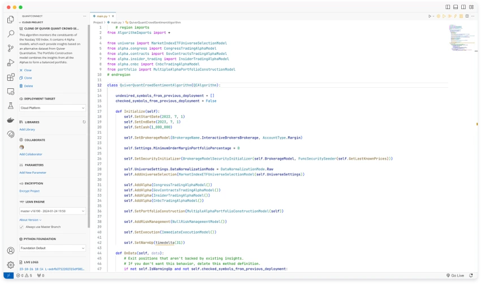Click the 'Clone of Quiver Quant Crowd Se...' project title
481x284 pixels.
point(51,28)
